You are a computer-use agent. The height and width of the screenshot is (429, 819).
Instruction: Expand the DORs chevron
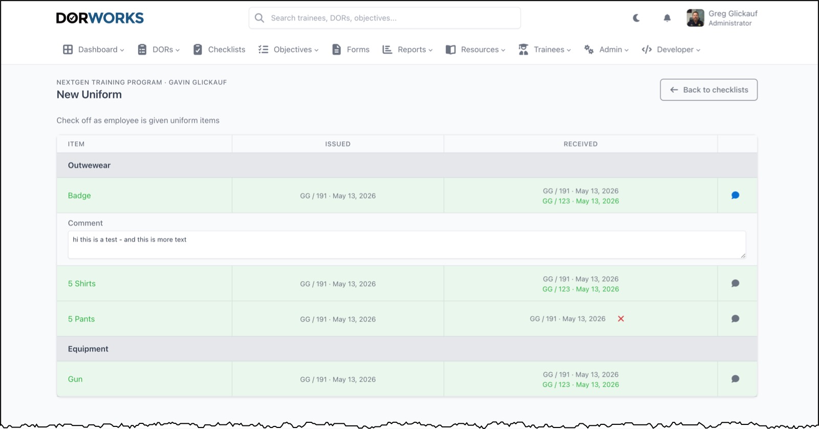[x=178, y=50]
